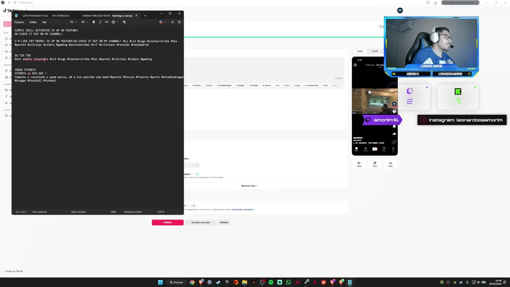Viewport: 510px width, 287px height.
Task: Click the #fcporto hashtag chip
Action: coord(197,85)
